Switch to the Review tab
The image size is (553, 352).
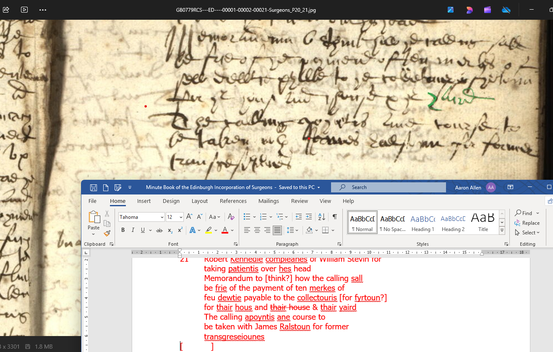click(x=300, y=201)
